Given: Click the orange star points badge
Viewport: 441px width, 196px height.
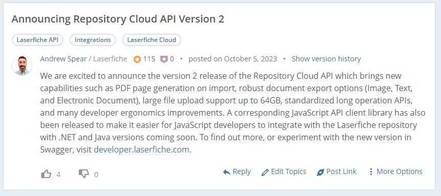Looking at the screenshot, I should [x=137, y=59].
